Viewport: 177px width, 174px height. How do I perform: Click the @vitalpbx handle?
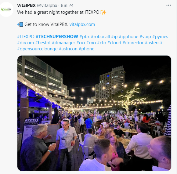tap(47, 5)
